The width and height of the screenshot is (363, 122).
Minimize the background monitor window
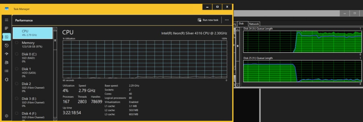click(345, 13)
